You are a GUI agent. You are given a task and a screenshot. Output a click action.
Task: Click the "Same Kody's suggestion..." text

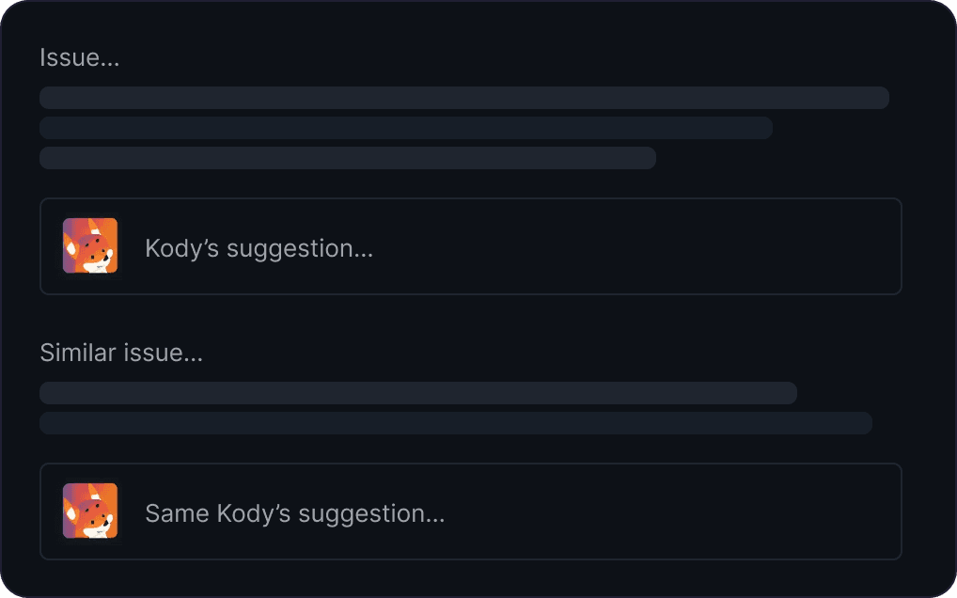click(294, 513)
